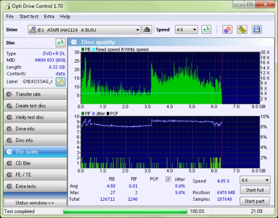
Task: Select Verify test disc in the sidebar
Action: tap(36, 117)
